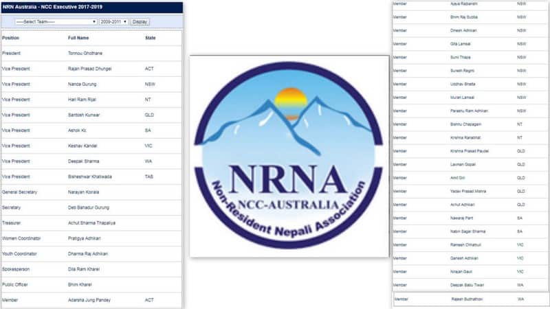Select the member name Dinesh Adhikari

click(x=463, y=30)
